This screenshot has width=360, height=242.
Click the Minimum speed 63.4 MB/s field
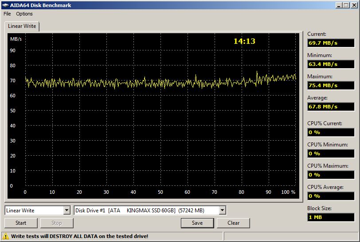point(331,64)
